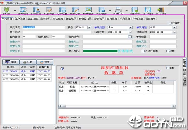This screenshot has height=130, width=188.
Task: Click the 单元名称 input field
Action: coord(57,32)
